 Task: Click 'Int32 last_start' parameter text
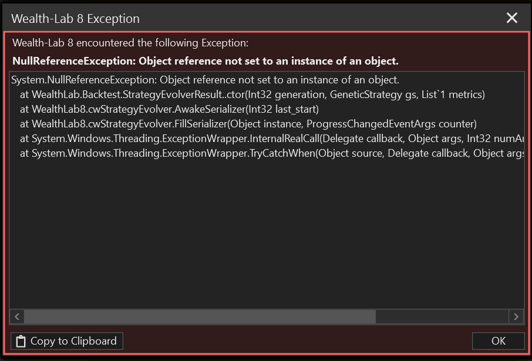(282, 109)
